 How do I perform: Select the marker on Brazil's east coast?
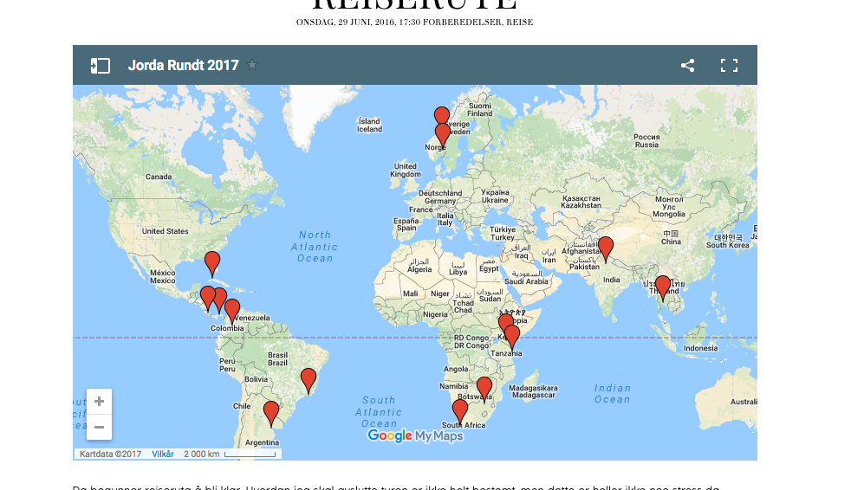pos(309,378)
